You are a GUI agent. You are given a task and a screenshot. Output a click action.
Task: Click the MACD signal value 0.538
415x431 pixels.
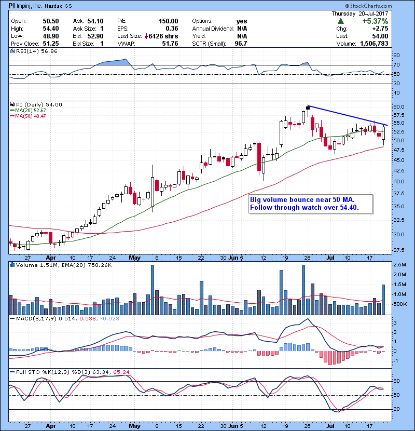click(88, 319)
